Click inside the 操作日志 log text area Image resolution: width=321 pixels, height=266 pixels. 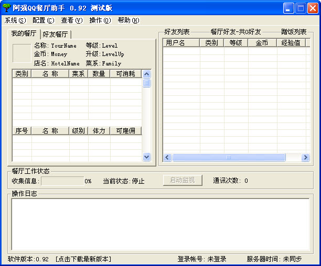pyautogui.click(x=160, y=224)
